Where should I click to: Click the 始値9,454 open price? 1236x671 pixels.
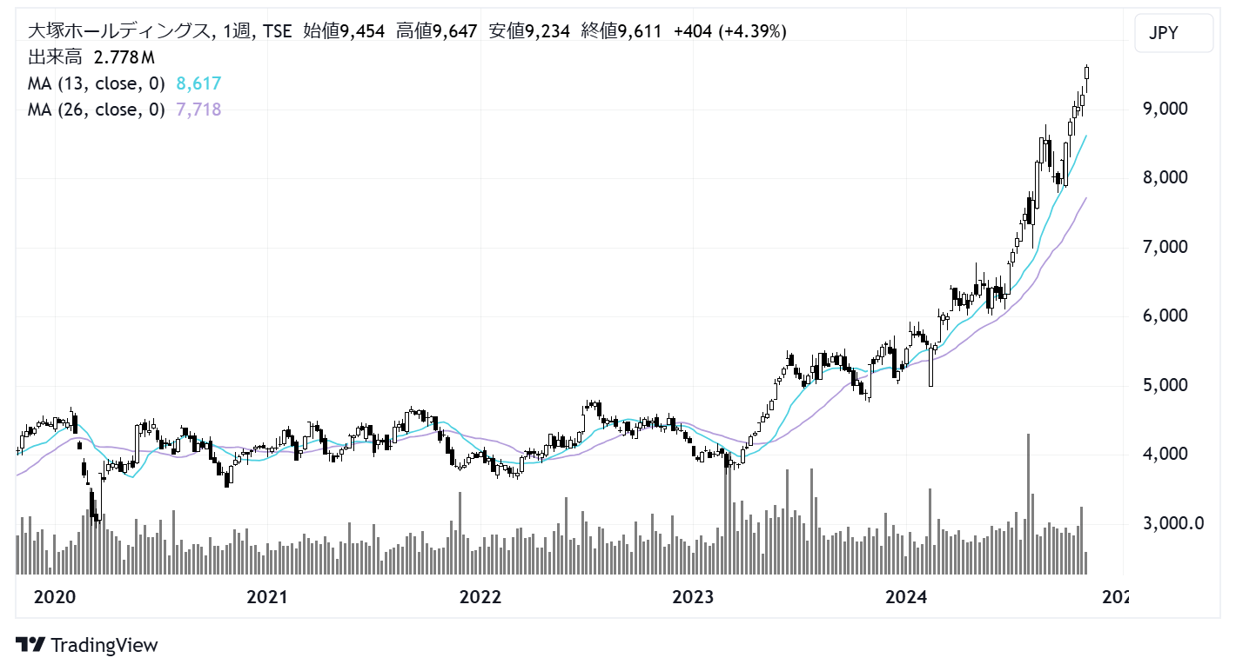click(x=344, y=32)
